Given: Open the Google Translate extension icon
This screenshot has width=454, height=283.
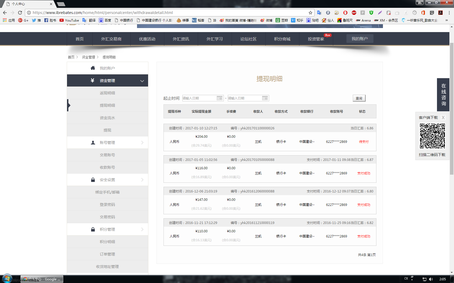Looking at the screenshot, I should pos(319,13).
